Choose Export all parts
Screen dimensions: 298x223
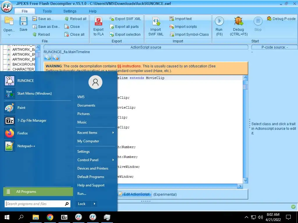pos(124,27)
